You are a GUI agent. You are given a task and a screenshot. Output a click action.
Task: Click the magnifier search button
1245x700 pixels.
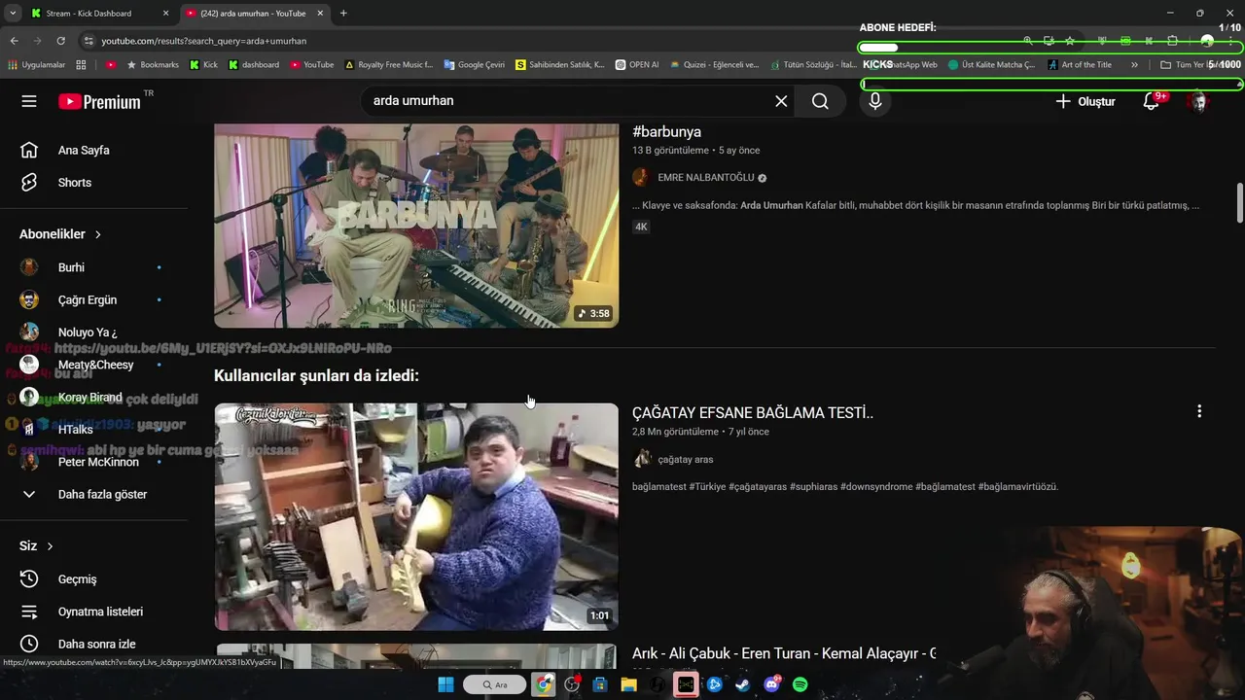click(x=821, y=101)
